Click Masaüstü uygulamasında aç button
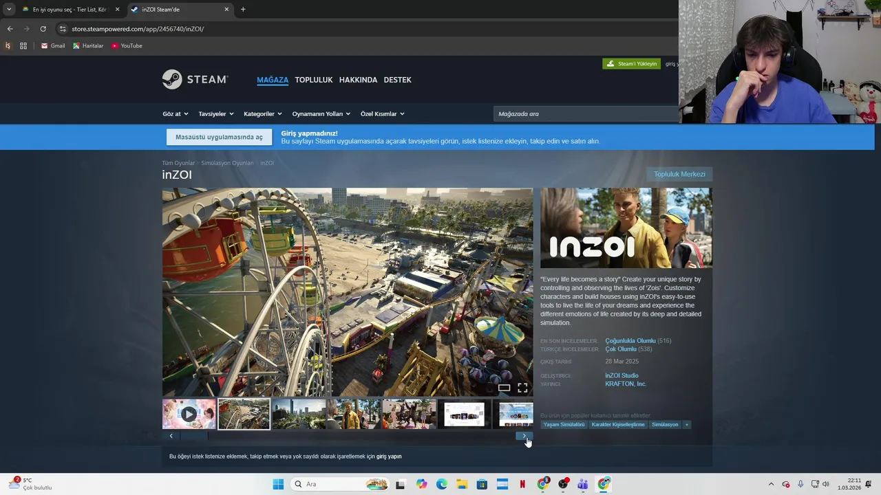 (x=219, y=137)
